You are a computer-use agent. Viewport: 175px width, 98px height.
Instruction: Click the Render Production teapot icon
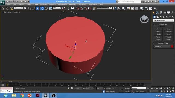tap(155, 8)
